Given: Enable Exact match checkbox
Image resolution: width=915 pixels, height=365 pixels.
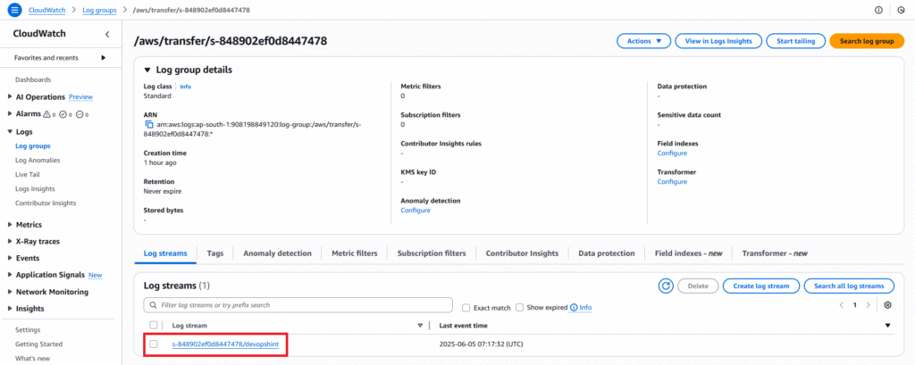Looking at the screenshot, I should [466, 307].
